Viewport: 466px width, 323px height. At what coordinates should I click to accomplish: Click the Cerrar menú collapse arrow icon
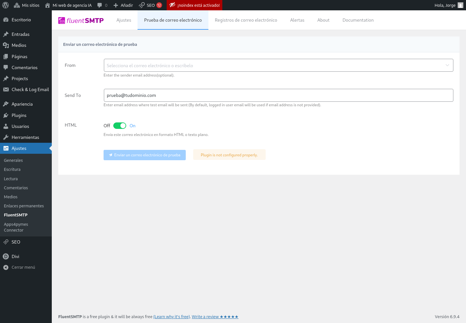(6, 267)
